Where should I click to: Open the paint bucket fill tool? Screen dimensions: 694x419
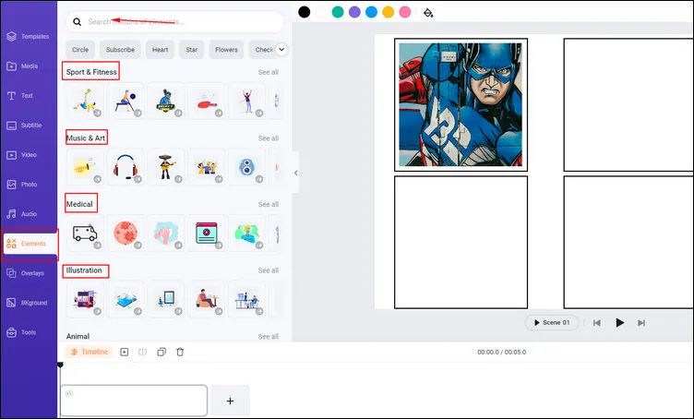pos(428,12)
